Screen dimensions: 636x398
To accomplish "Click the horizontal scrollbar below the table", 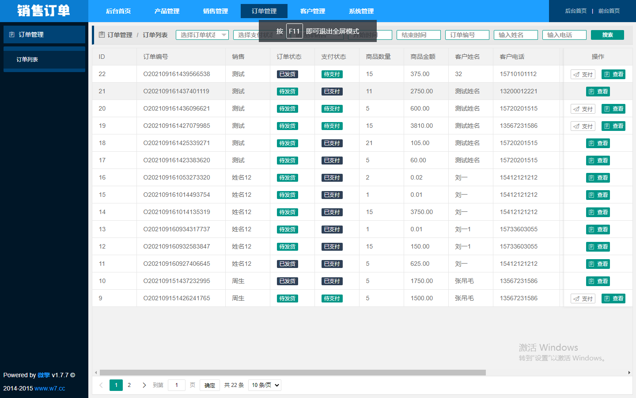I will (x=292, y=373).
